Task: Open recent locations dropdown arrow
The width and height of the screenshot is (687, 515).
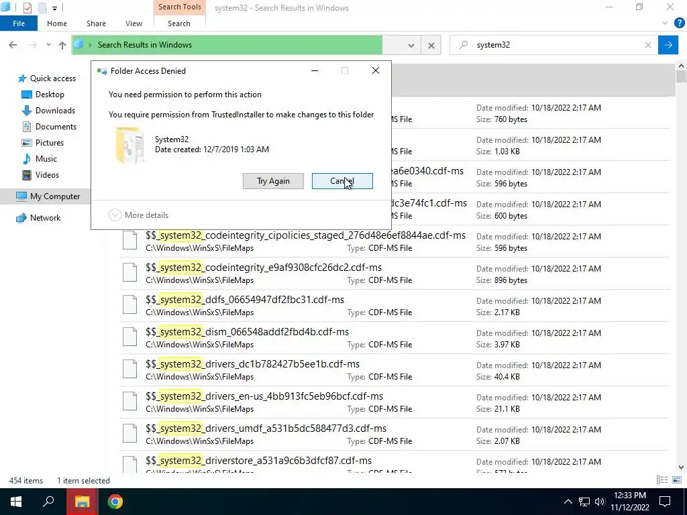Action: (48, 45)
